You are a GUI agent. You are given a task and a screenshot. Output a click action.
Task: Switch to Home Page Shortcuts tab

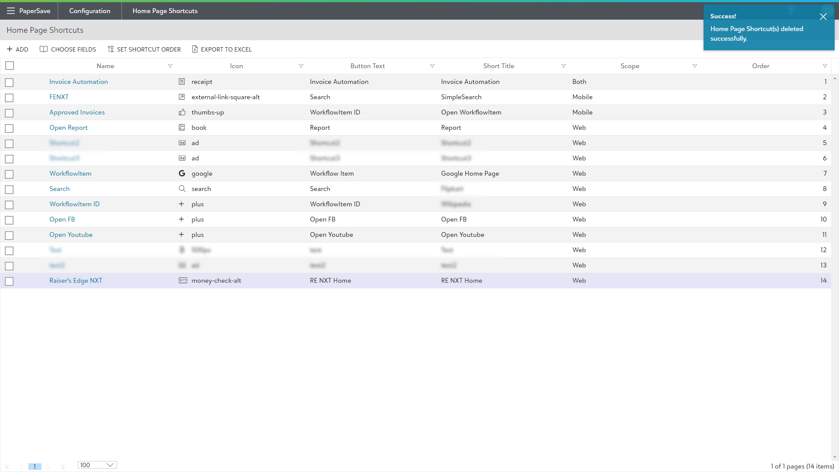165,11
